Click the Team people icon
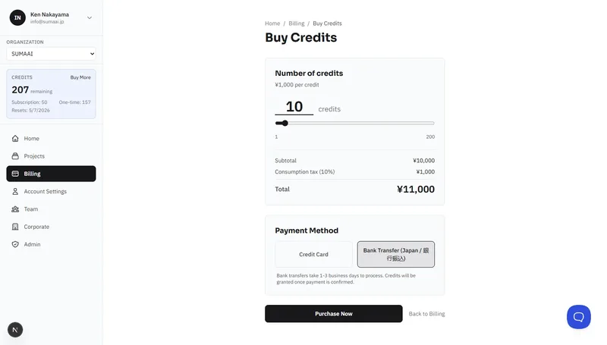 tap(15, 209)
